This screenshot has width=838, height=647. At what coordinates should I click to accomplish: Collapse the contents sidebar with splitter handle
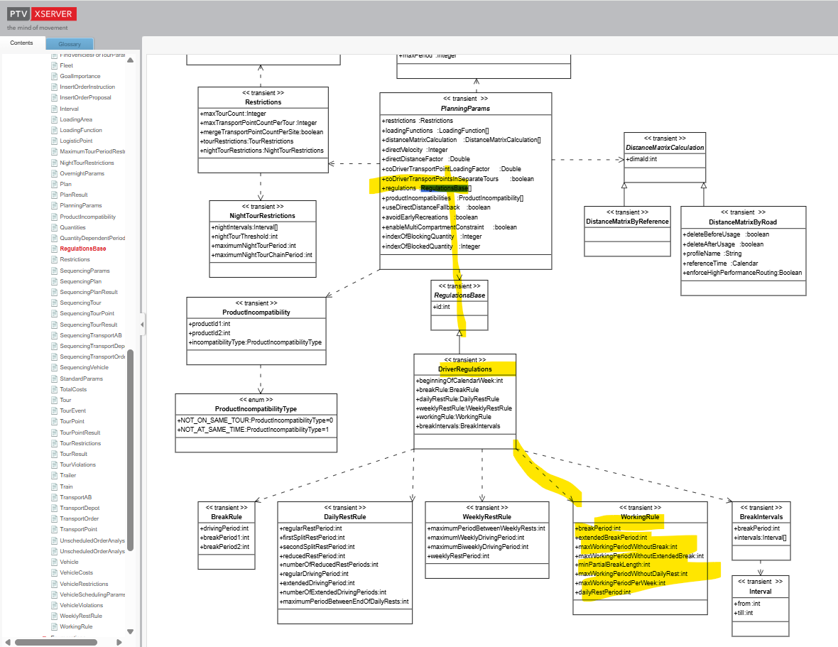(142, 325)
